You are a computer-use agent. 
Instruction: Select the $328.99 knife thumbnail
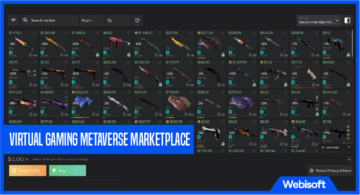click(244, 44)
